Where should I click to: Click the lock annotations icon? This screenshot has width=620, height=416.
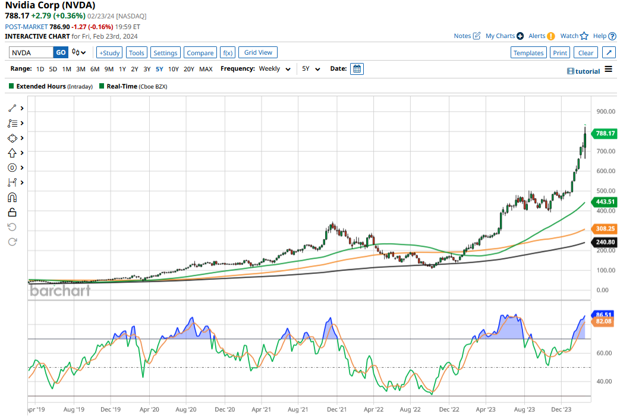tap(11, 212)
